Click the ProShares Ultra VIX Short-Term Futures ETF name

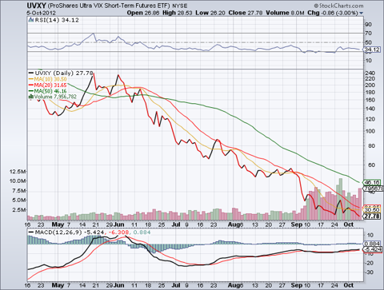109,6
